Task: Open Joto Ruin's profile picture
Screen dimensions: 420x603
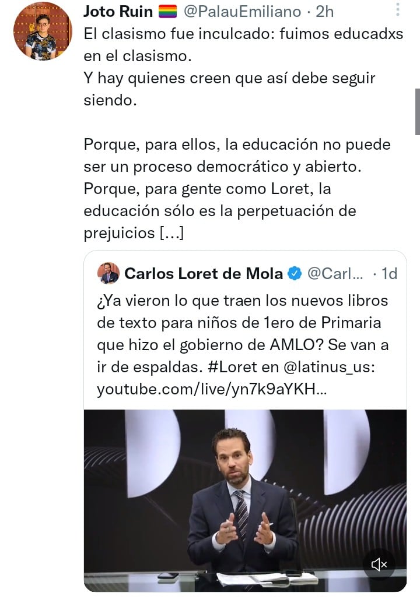Action: [42, 31]
